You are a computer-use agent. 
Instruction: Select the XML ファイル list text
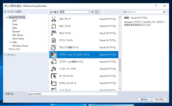pos(65,26)
